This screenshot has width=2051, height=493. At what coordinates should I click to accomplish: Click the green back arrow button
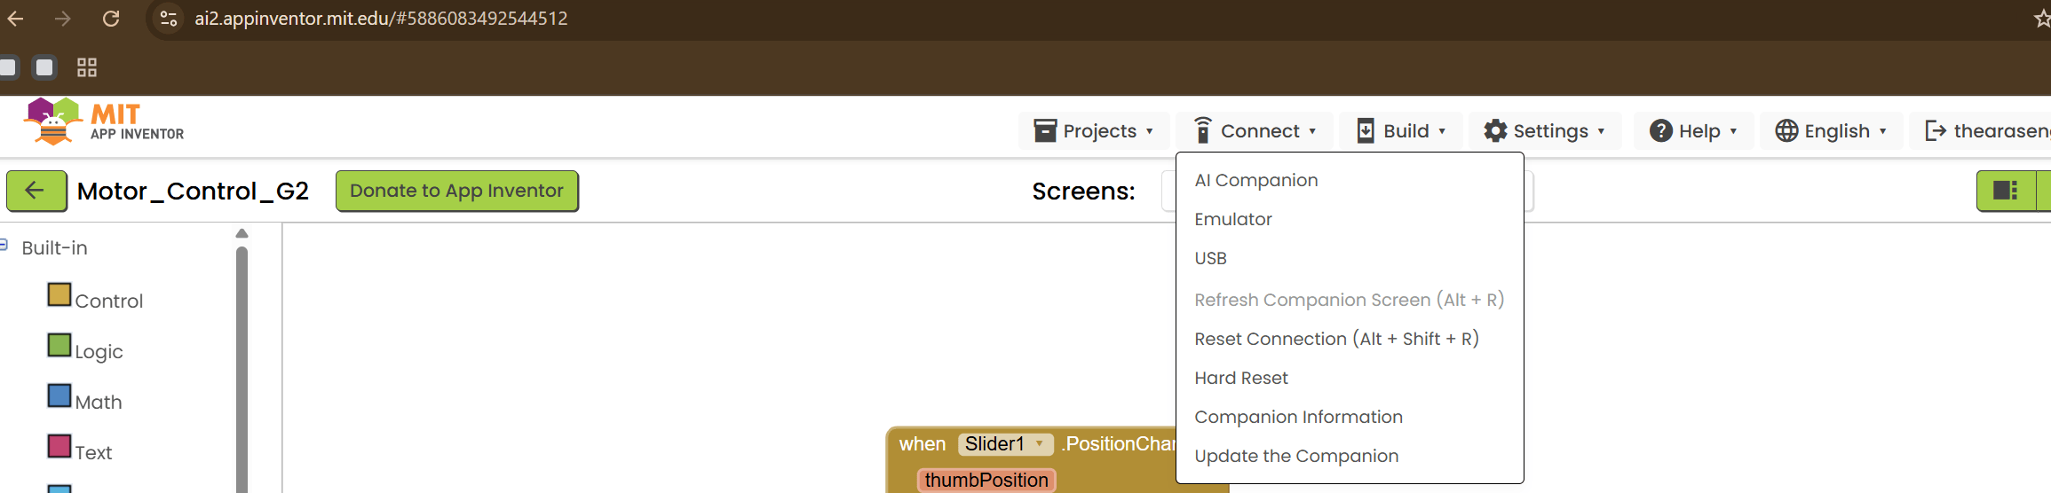pyautogui.click(x=36, y=191)
